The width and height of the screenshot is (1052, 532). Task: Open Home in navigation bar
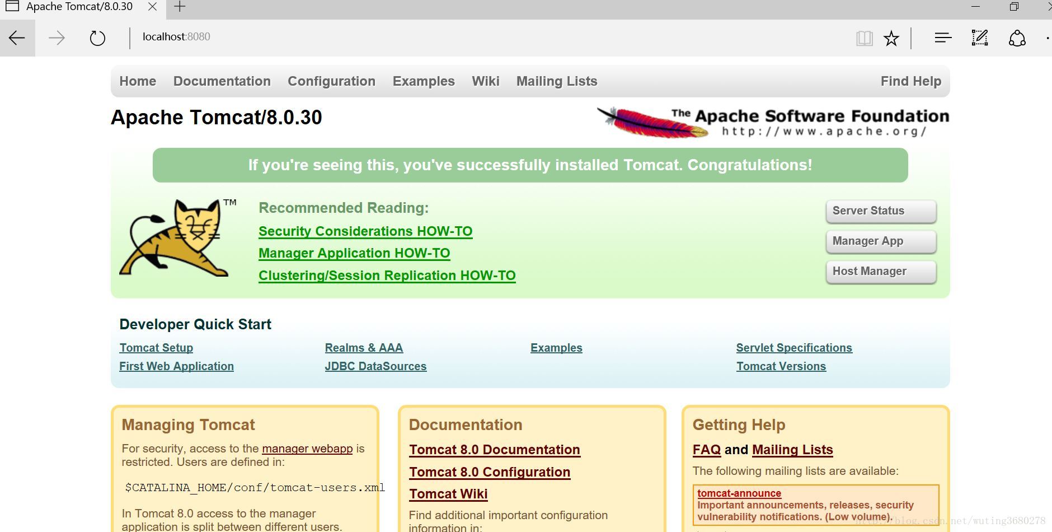click(x=138, y=81)
